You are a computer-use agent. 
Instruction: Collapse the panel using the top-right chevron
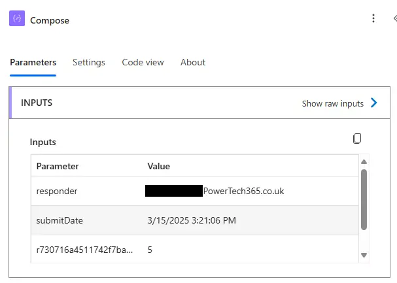click(x=394, y=19)
